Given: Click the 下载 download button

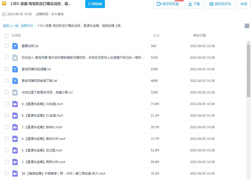Looking at the screenshot, I should 194,4.
